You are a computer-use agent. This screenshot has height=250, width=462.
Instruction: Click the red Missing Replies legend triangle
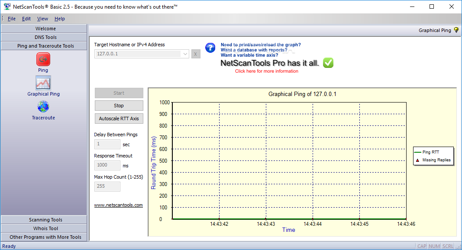point(417,160)
